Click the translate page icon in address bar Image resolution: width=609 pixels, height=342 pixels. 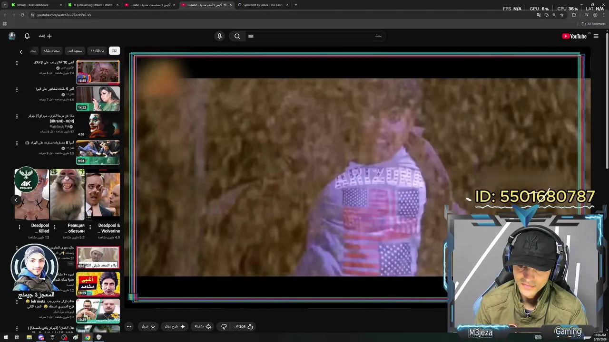pyautogui.click(x=539, y=15)
